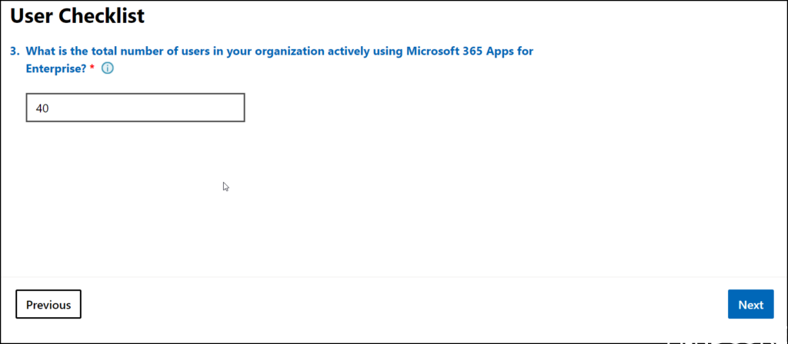Click the word 'Enterprise?' in the question
Viewport: 788px width, 344px height.
coord(55,68)
